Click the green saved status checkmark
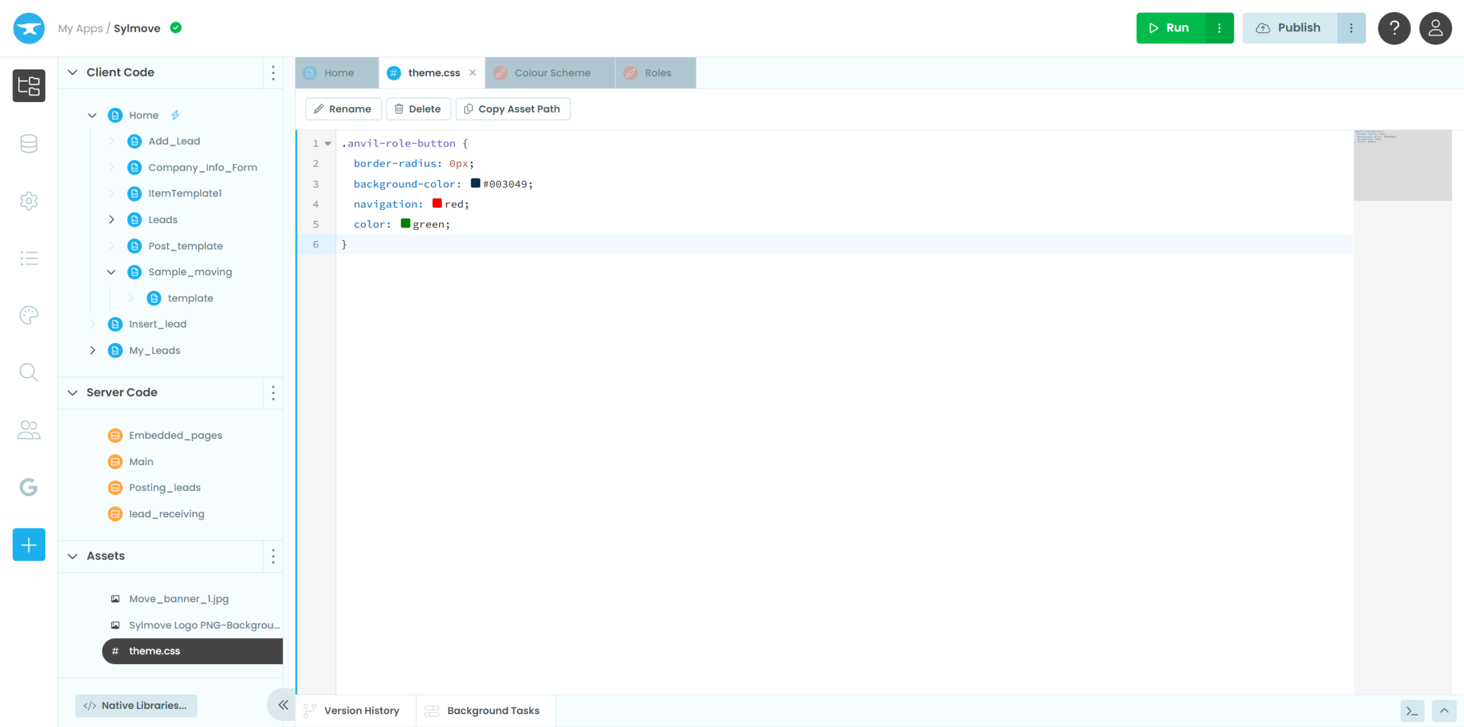1464x727 pixels. [x=176, y=27]
